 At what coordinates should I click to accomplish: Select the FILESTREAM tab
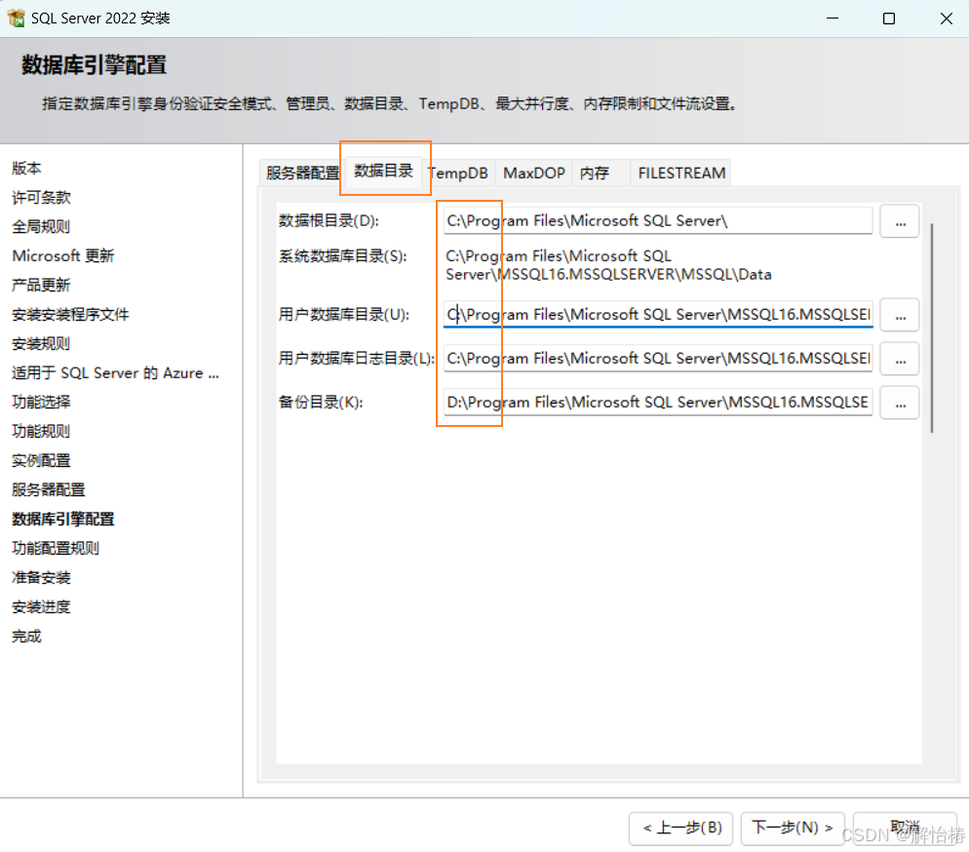click(681, 173)
